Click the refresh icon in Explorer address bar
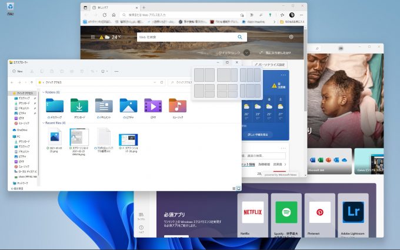Viewport: 400px width, 250px height. pos(162,82)
